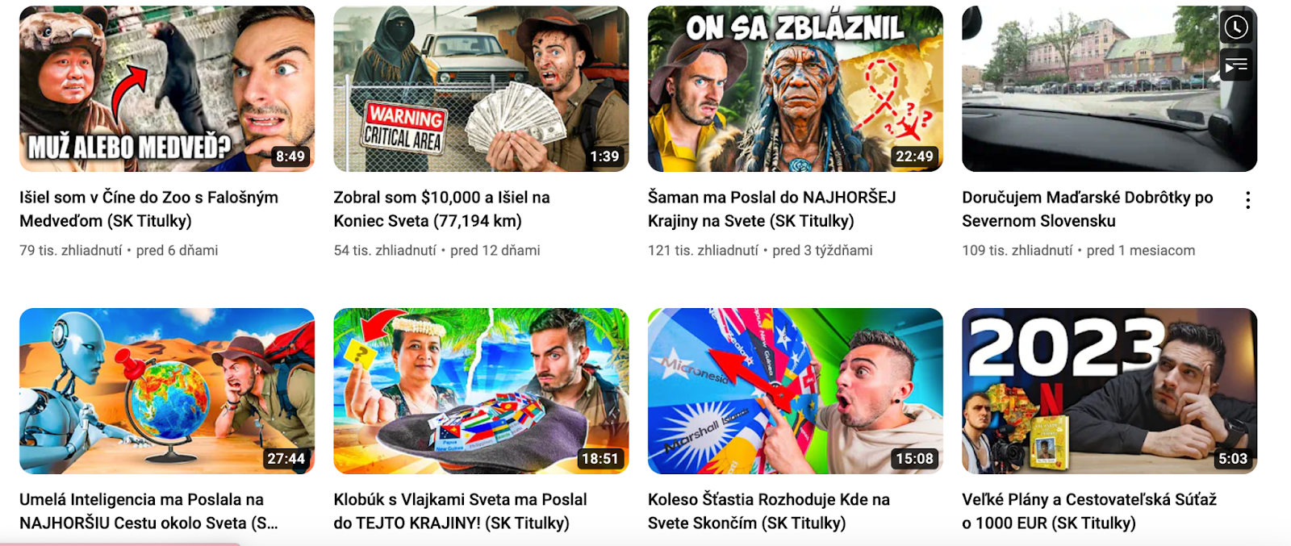Image resolution: width=1291 pixels, height=546 pixels.
Task: Open the three-dot menu for Doručujem Maďarské Dobrôtky
Action: point(1247,200)
